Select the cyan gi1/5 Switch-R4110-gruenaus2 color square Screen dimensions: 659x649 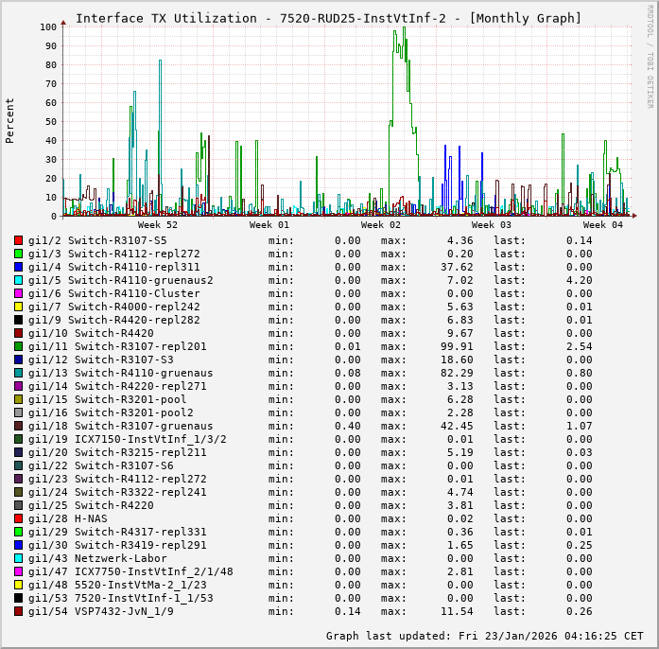click(x=18, y=280)
